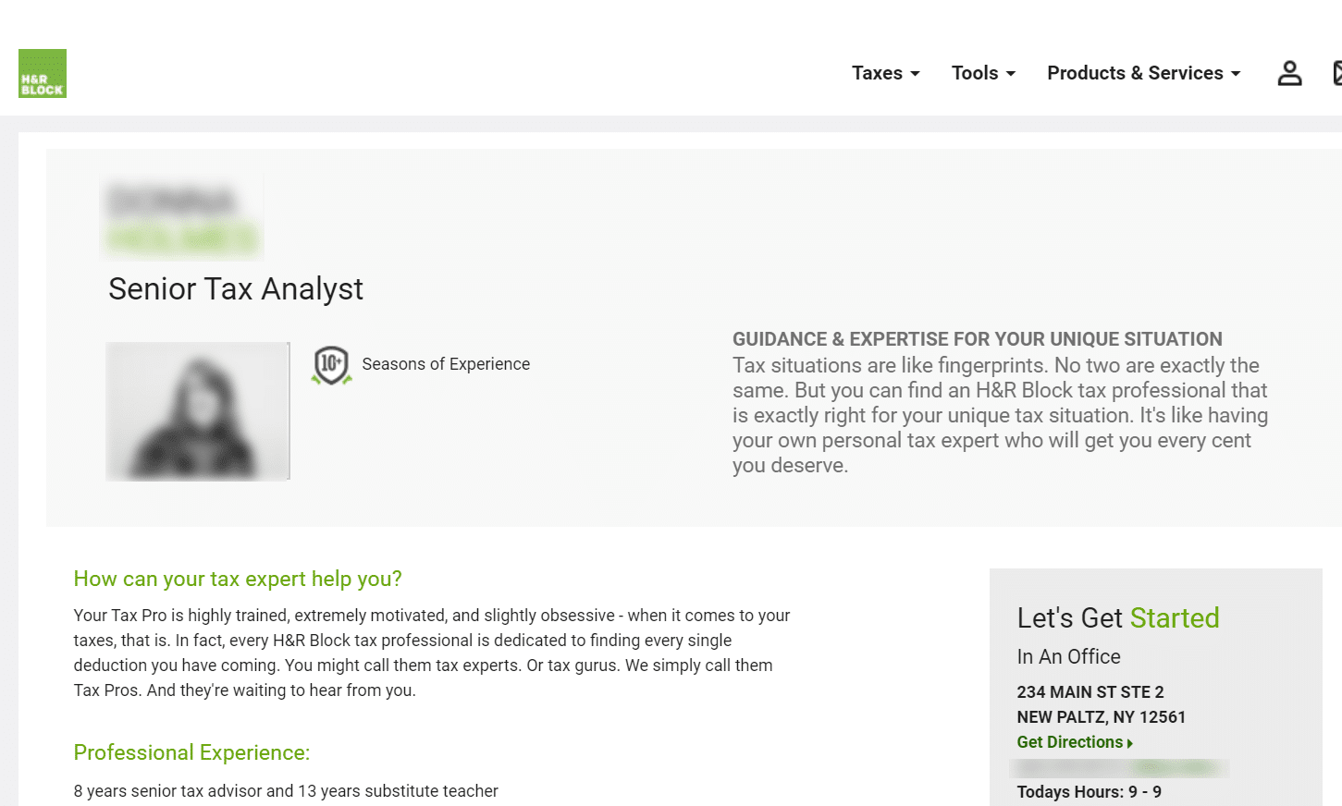Open the Tools menu
This screenshot has width=1342, height=806.
coord(983,73)
